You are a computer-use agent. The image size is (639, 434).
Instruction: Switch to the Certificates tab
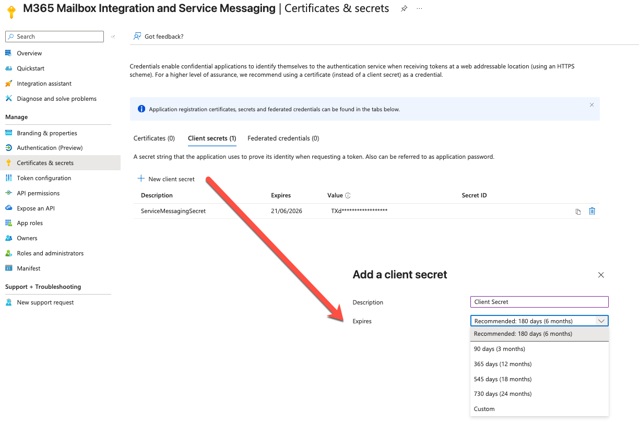click(x=153, y=138)
